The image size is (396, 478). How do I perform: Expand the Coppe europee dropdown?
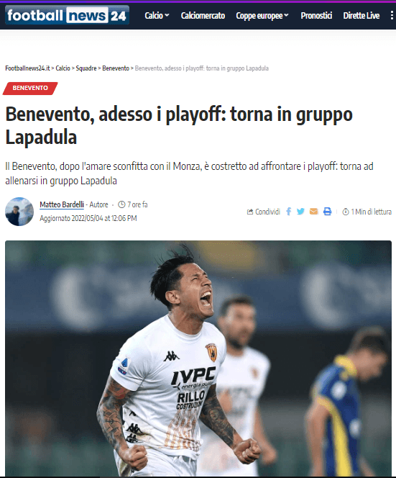[262, 16]
